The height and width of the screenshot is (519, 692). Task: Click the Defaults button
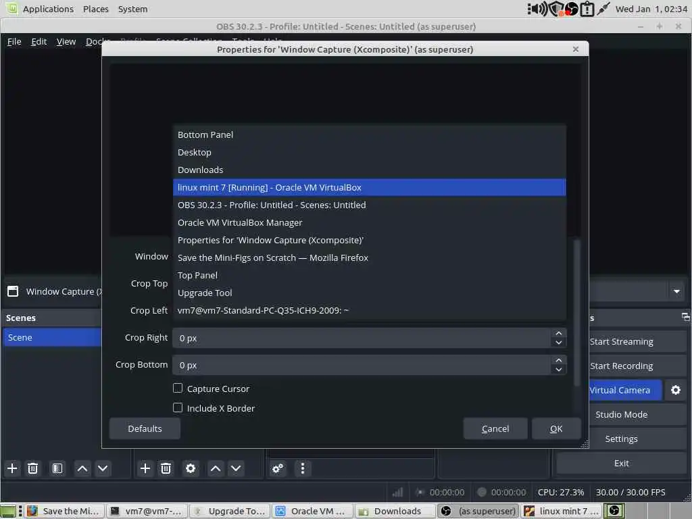(145, 428)
